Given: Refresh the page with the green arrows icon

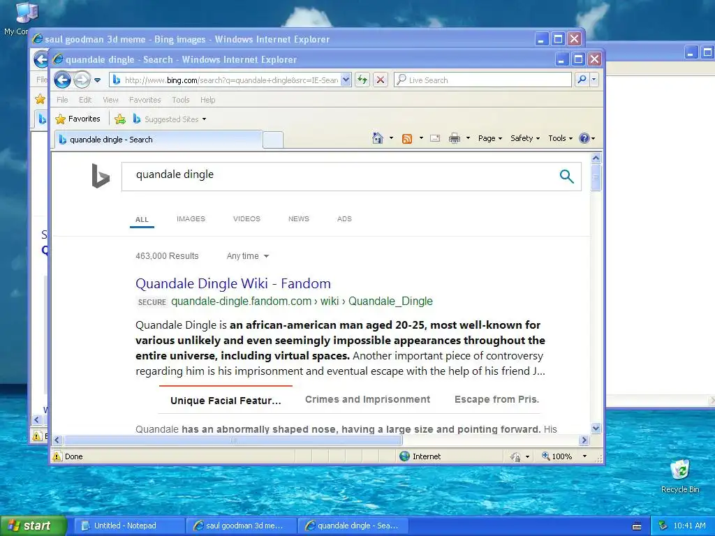Looking at the screenshot, I should click(362, 80).
